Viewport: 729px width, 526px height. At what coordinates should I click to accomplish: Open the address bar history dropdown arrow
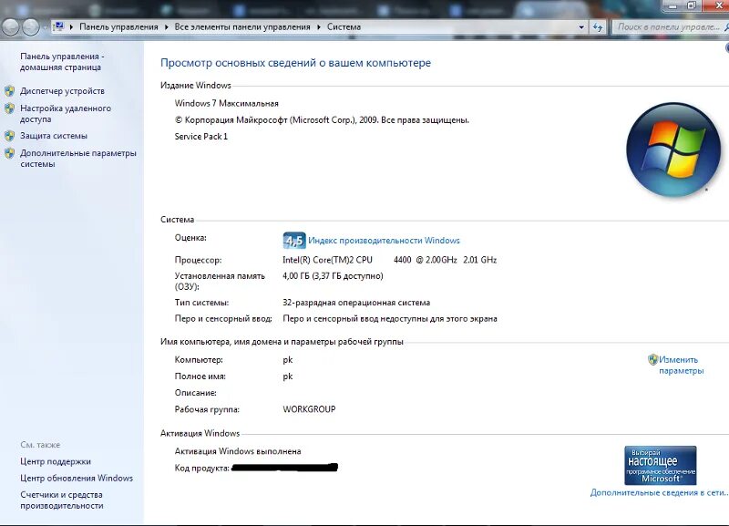581,27
